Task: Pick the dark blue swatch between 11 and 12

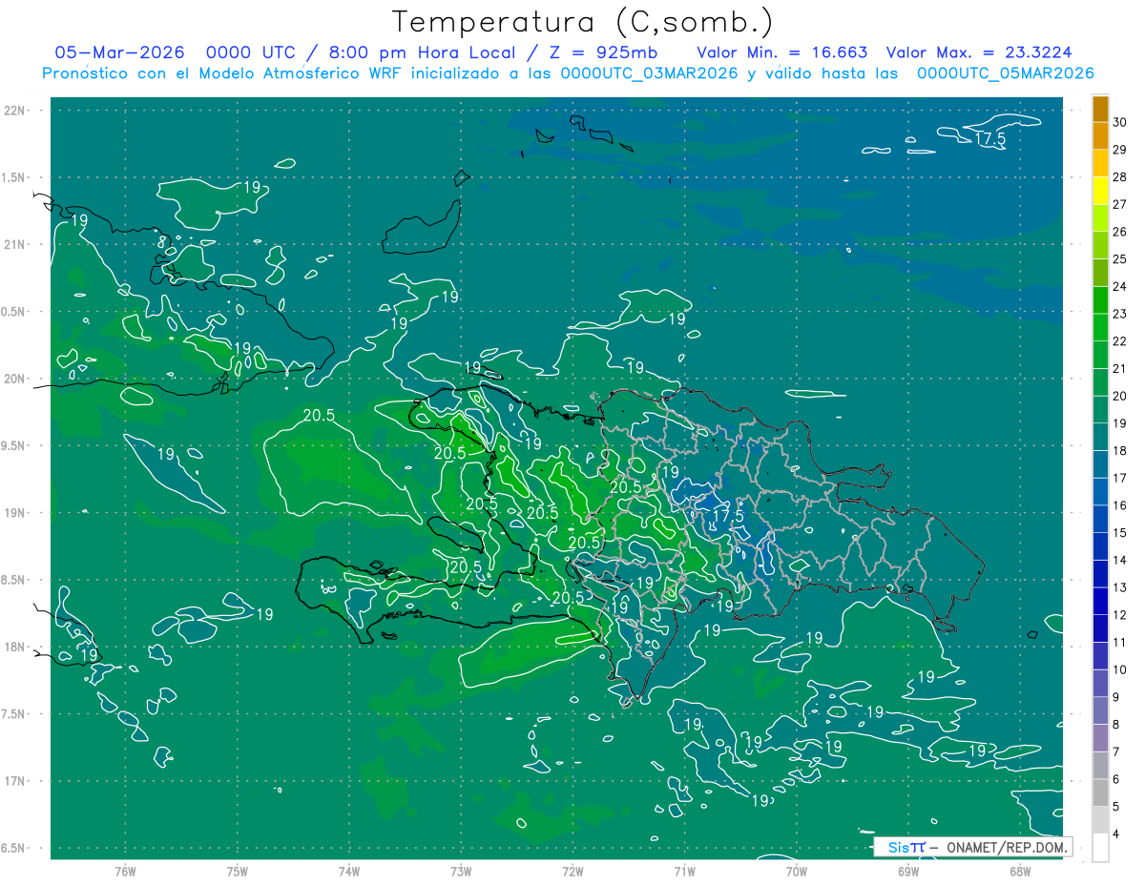Action: pos(1100,628)
